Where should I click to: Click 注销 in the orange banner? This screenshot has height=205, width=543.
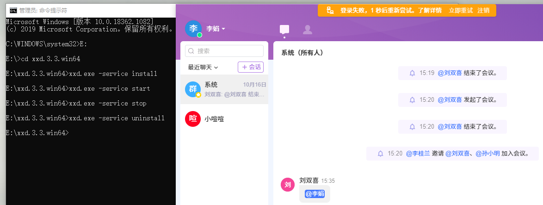(483, 10)
